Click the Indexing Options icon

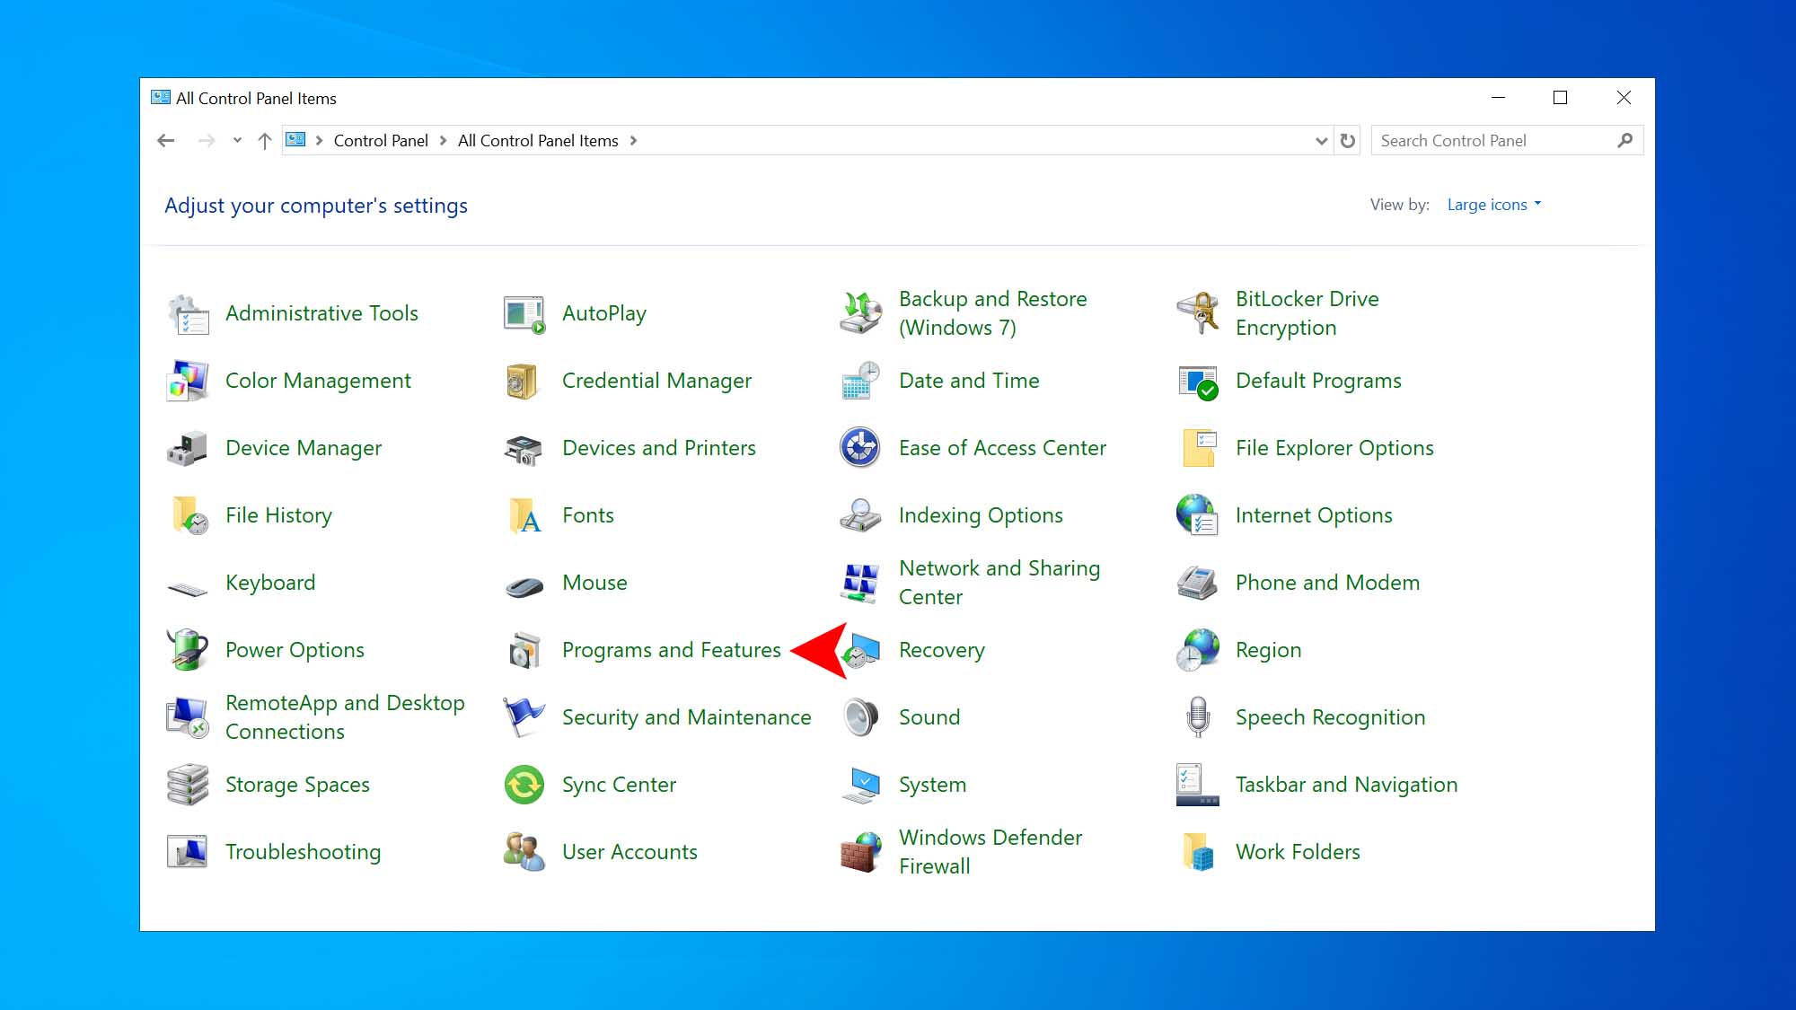pyautogui.click(x=861, y=515)
